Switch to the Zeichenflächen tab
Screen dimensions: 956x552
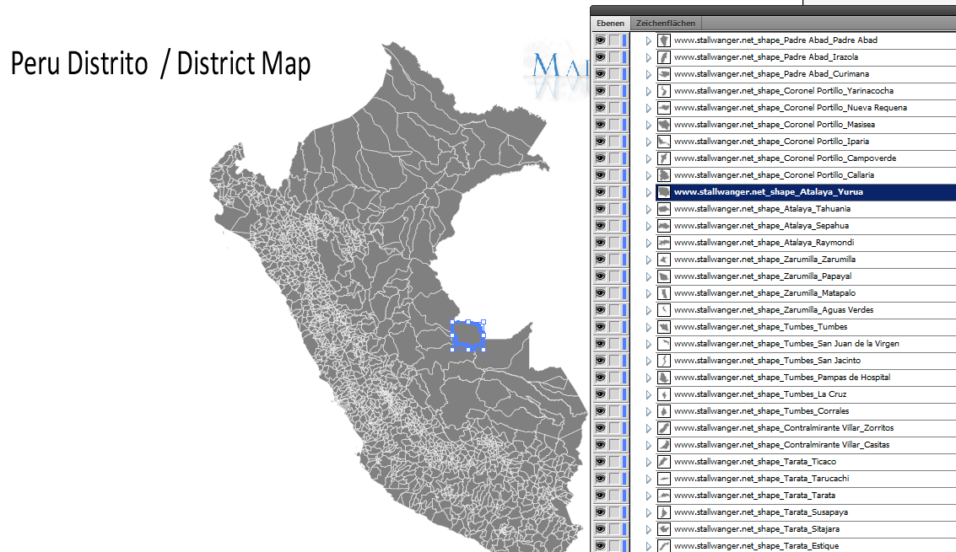pos(665,24)
